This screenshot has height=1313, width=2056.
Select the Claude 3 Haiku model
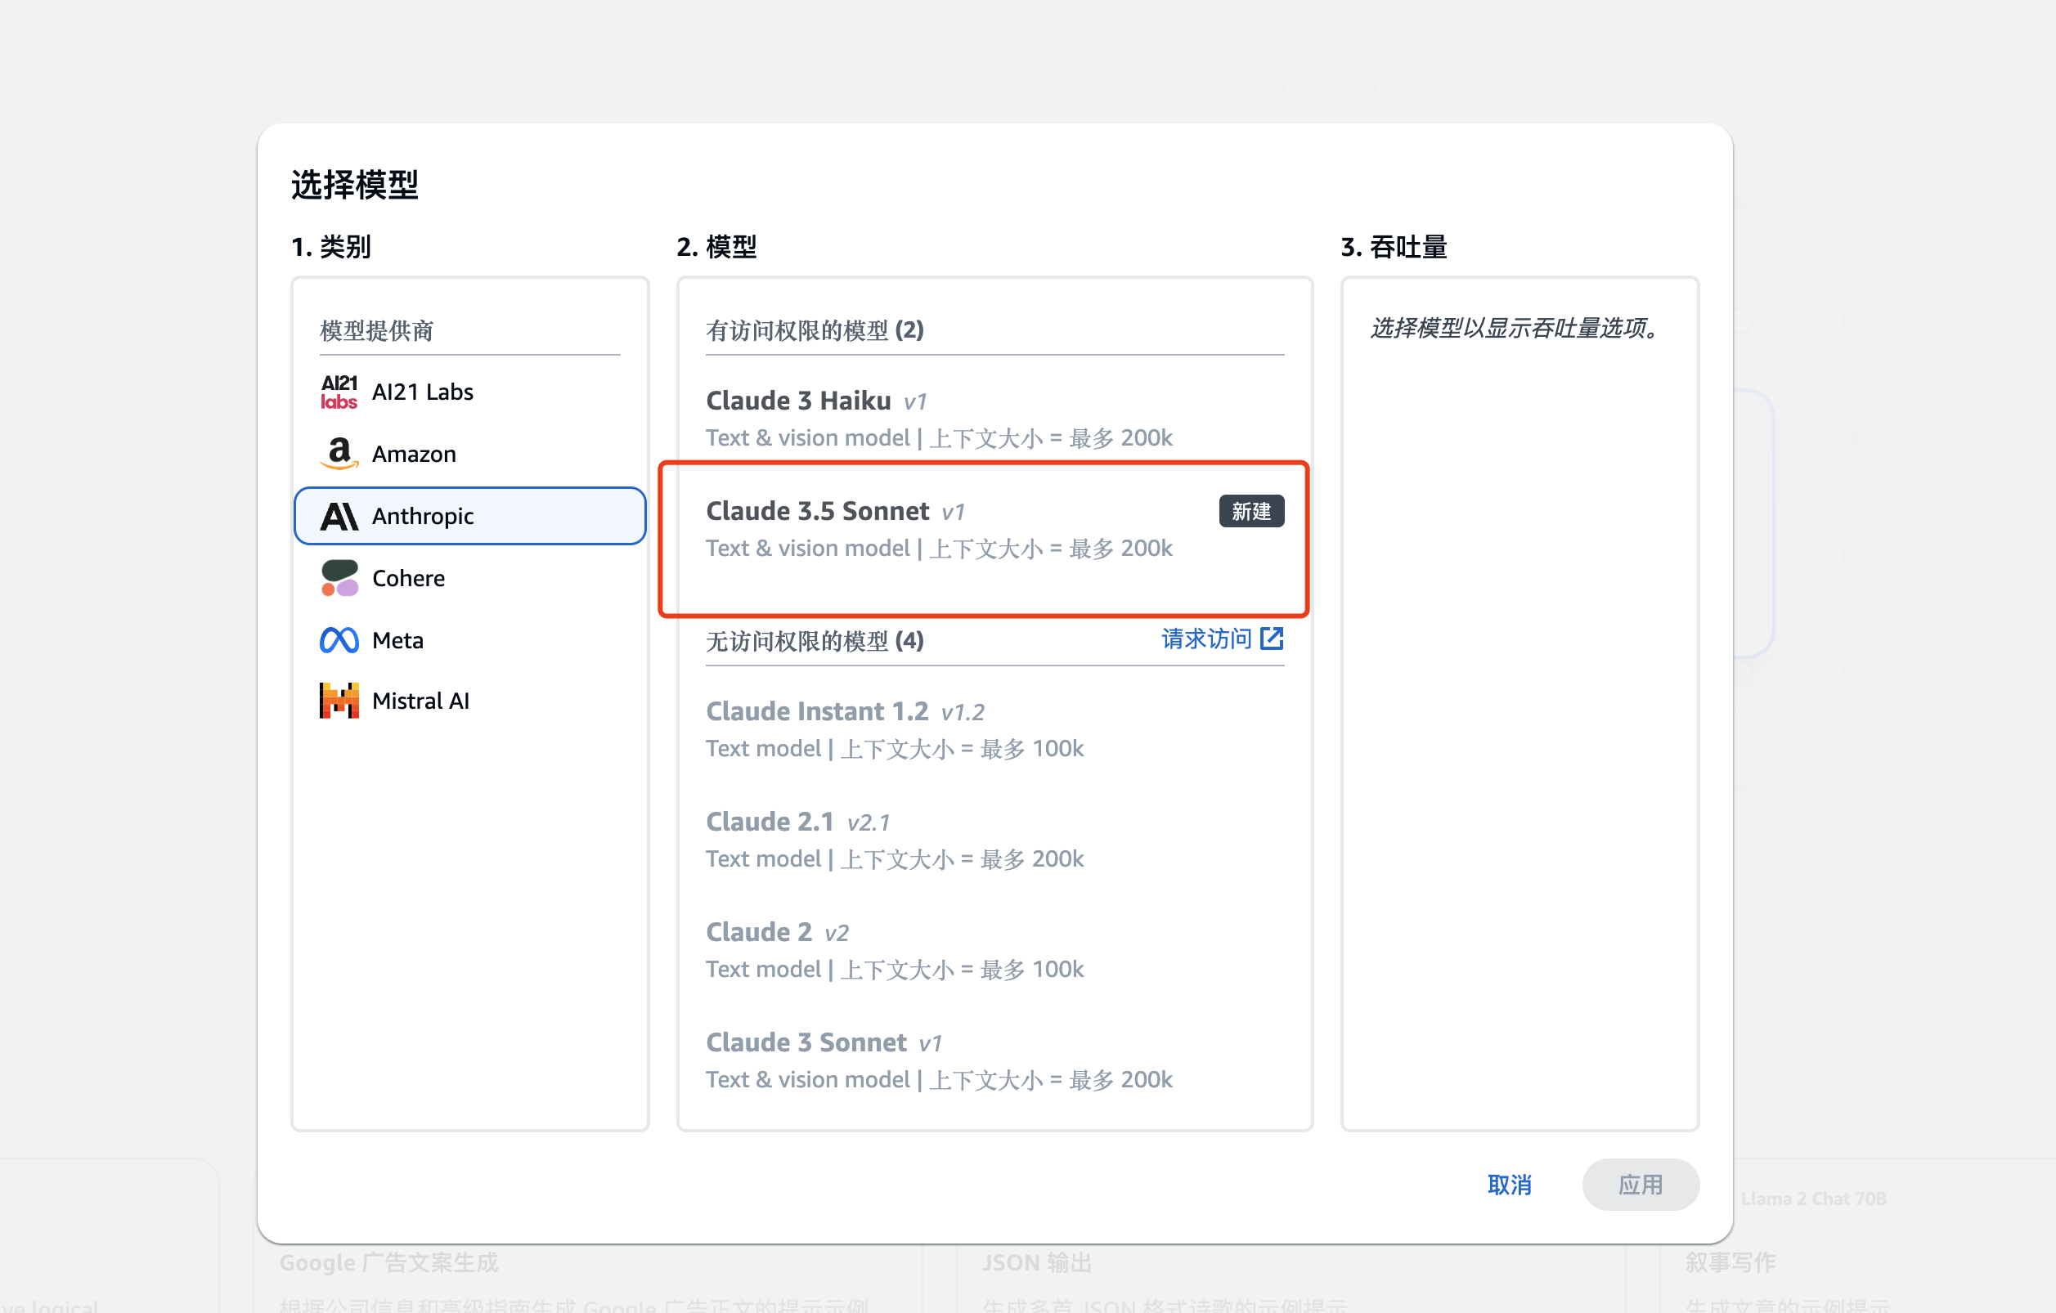click(994, 419)
